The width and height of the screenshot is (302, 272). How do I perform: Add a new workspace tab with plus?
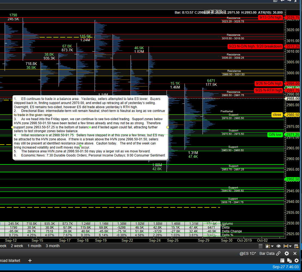(x=30, y=261)
